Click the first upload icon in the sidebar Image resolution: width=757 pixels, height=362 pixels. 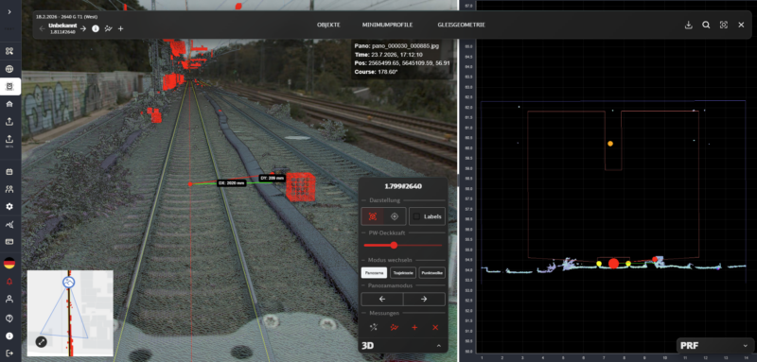pos(9,122)
